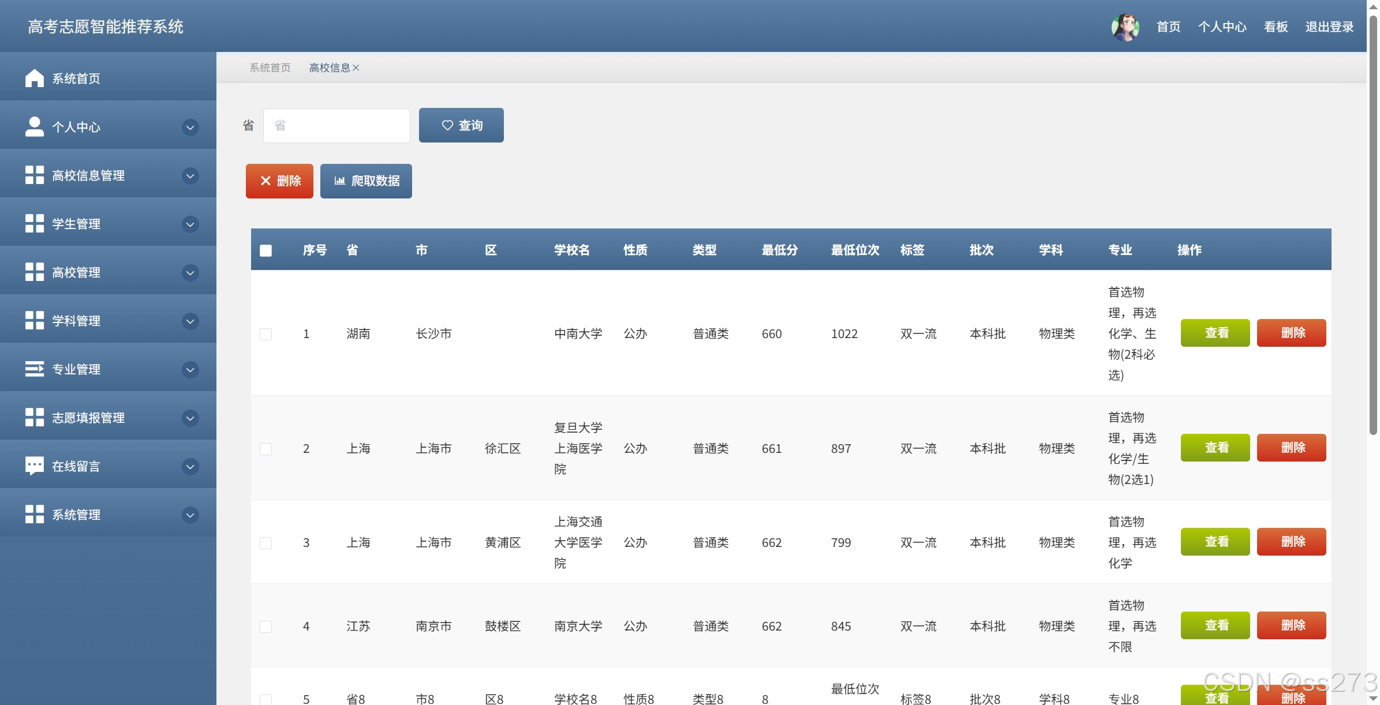Image resolution: width=1380 pixels, height=705 pixels.
Task: Focus the 省 search input field
Action: tap(336, 126)
